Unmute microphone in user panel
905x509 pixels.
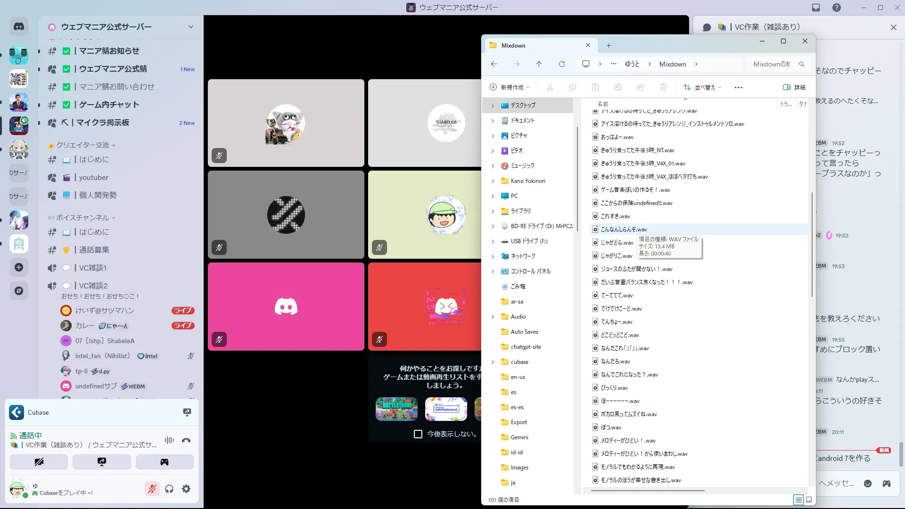click(152, 489)
